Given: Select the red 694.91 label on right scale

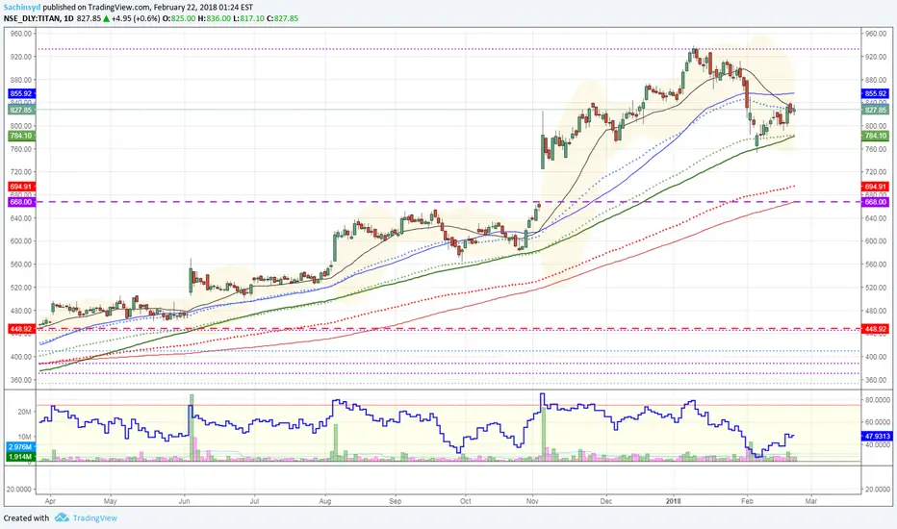Looking at the screenshot, I should (875, 187).
